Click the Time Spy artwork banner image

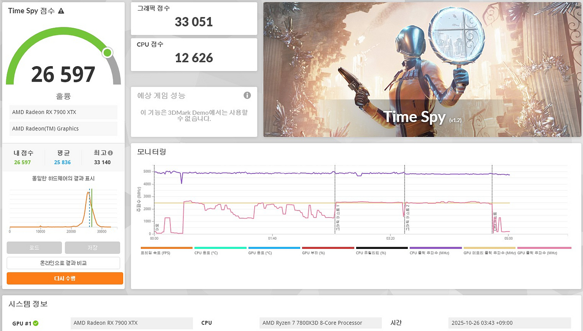pos(422,70)
